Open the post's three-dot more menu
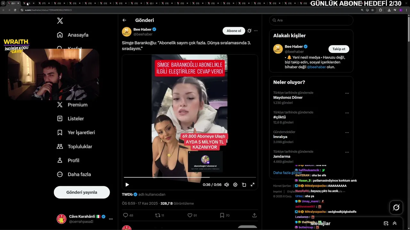The height and width of the screenshot is (230, 410). coord(256,31)
